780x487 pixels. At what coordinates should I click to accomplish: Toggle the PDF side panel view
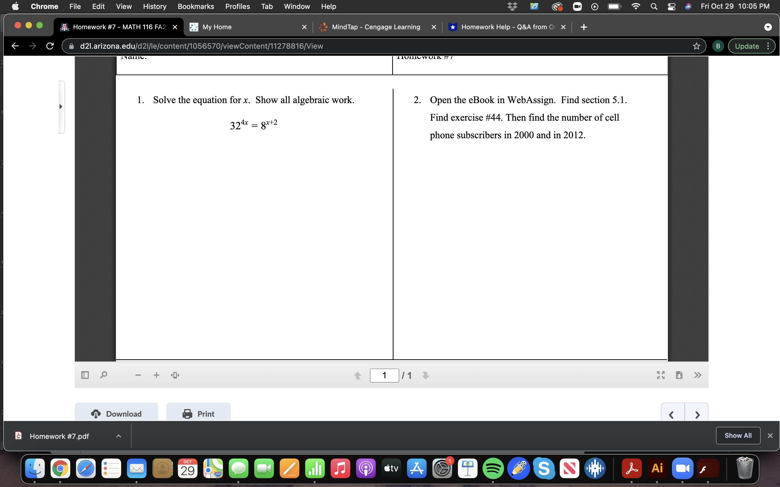coord(85,375)
